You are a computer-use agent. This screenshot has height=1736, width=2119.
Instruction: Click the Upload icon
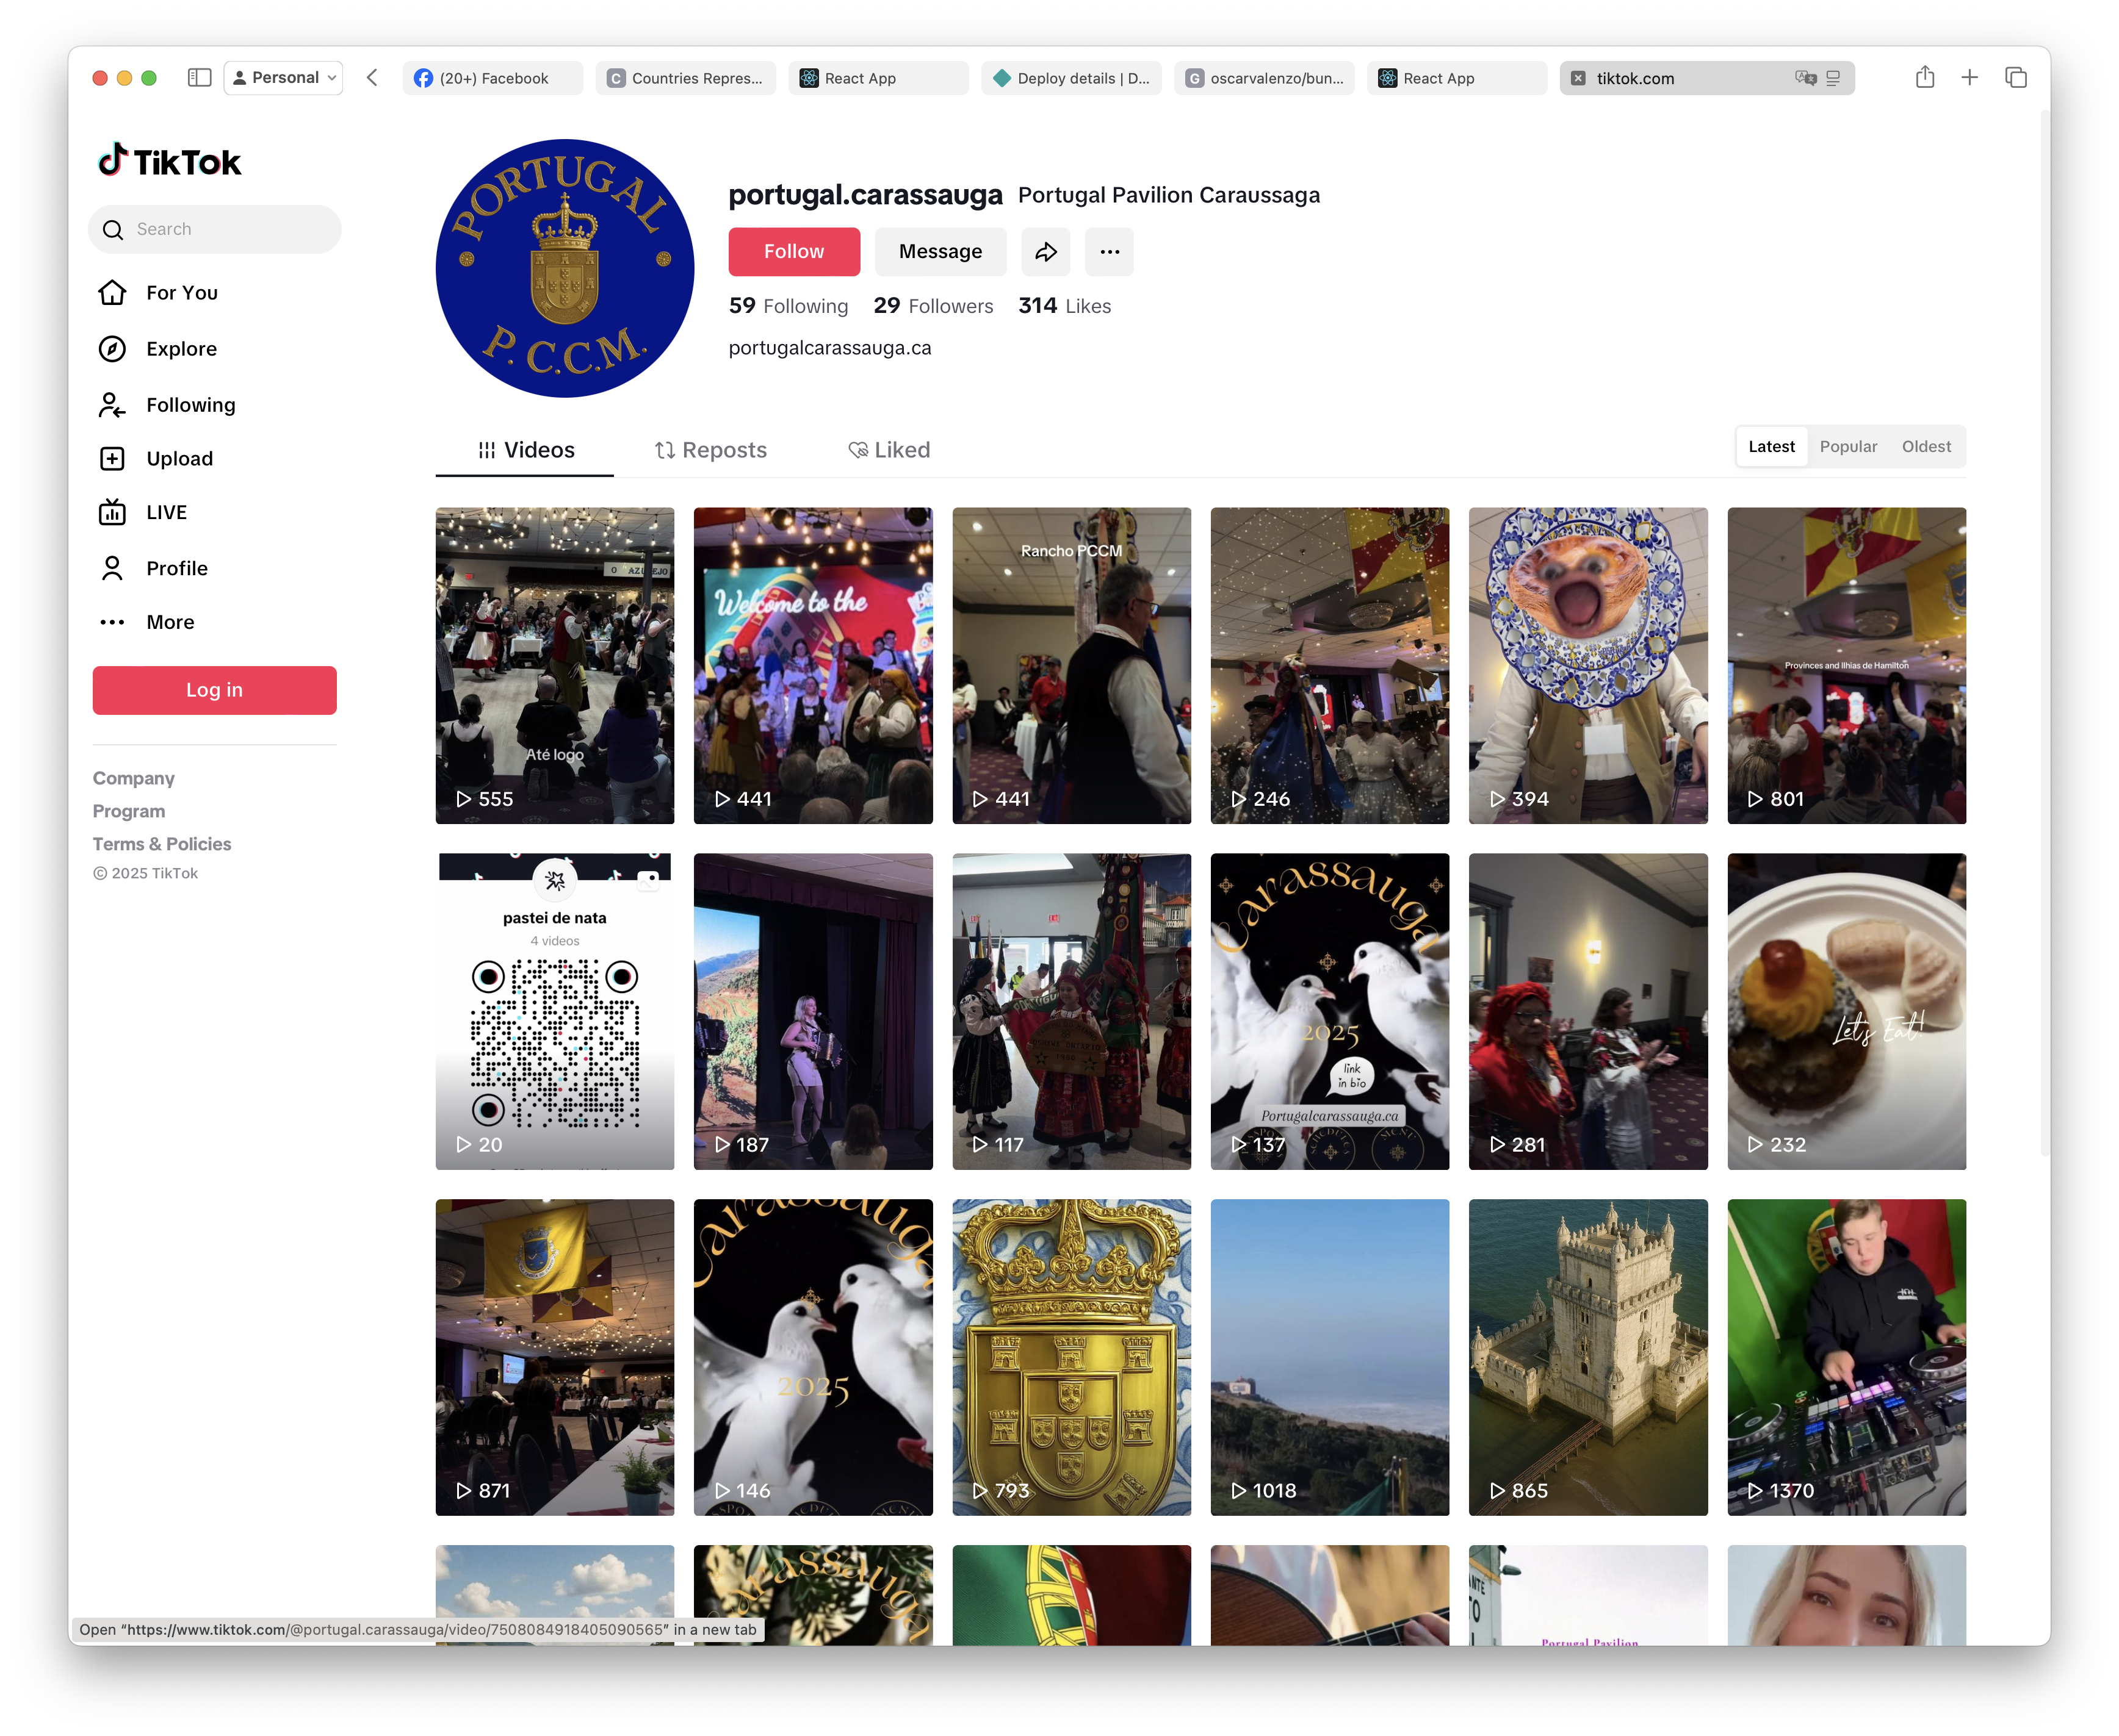click(x=113, y=458)
